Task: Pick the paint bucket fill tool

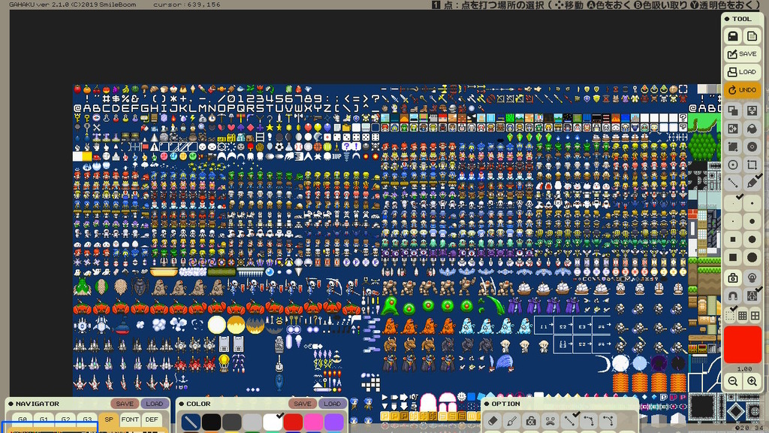Action: [752, 129]
